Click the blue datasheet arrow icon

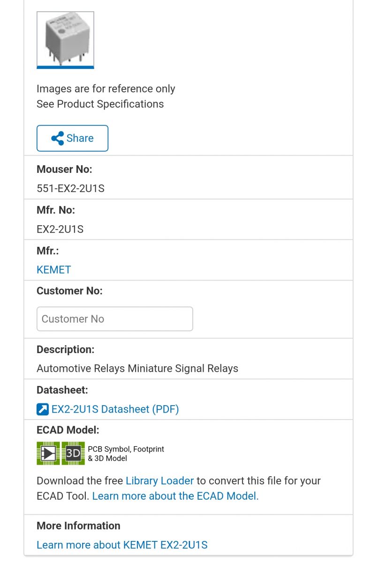pyautogui.click(x=43, y=409)
